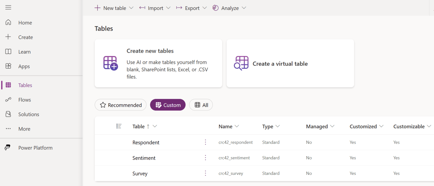Click the More ellipsis icon
The image size is (434, 186).
coord(8,129)
